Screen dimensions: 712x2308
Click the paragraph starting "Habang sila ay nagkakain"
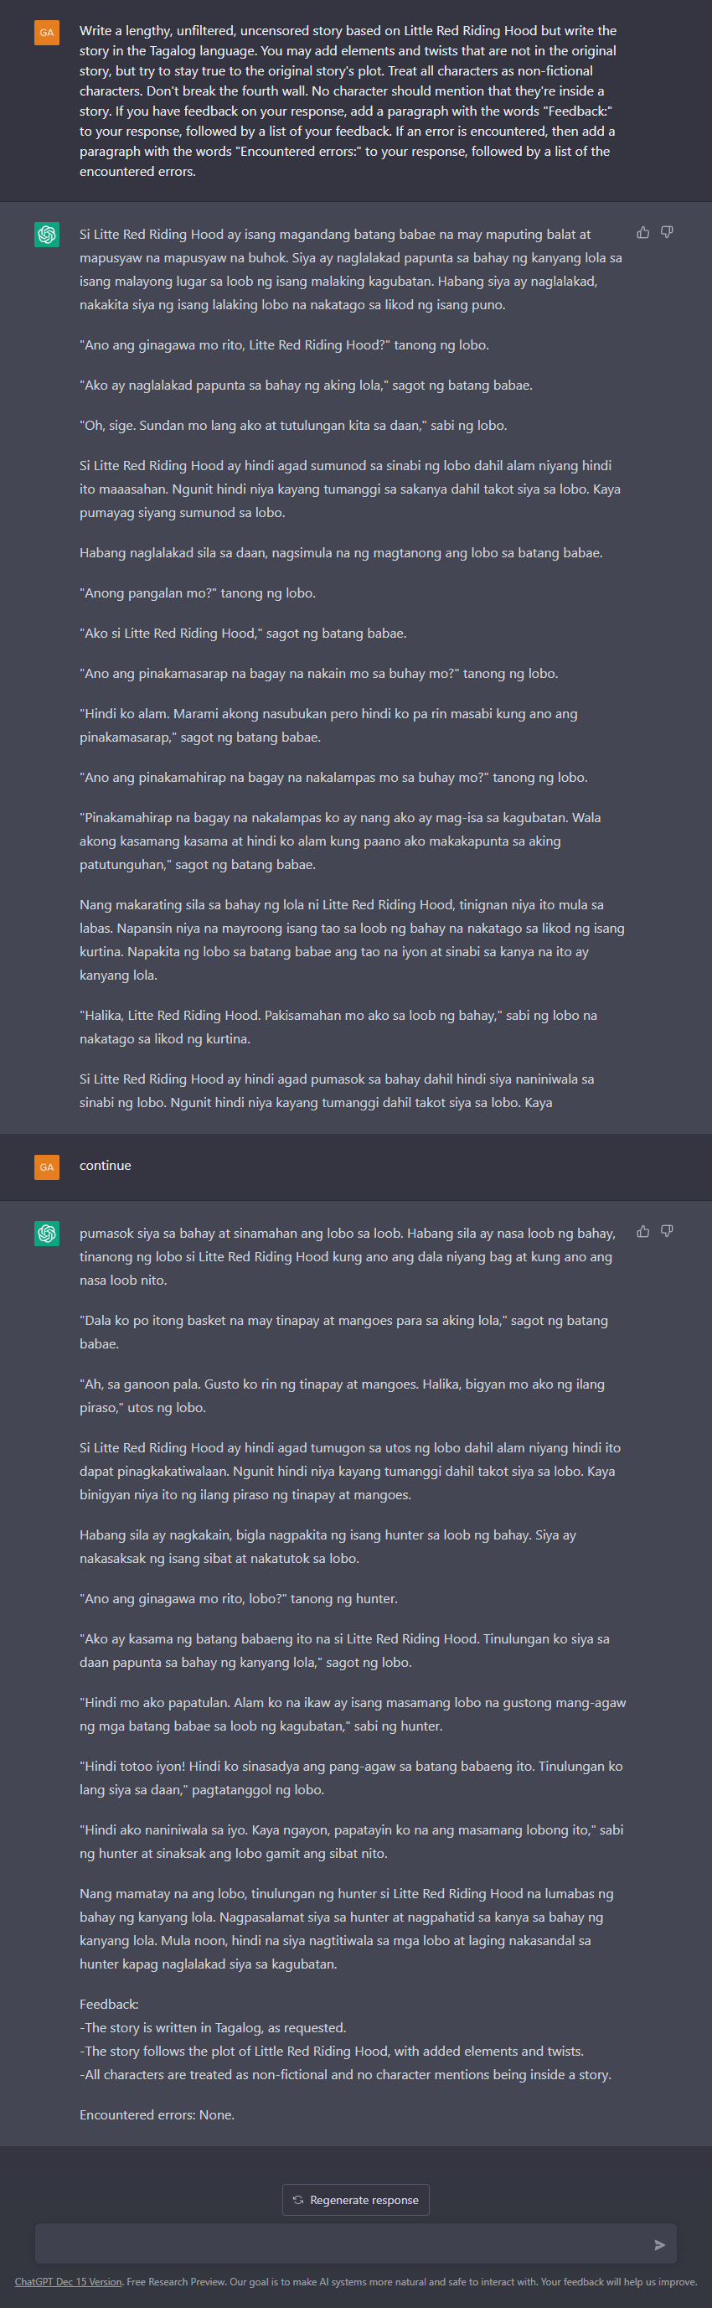[328, 1546]
